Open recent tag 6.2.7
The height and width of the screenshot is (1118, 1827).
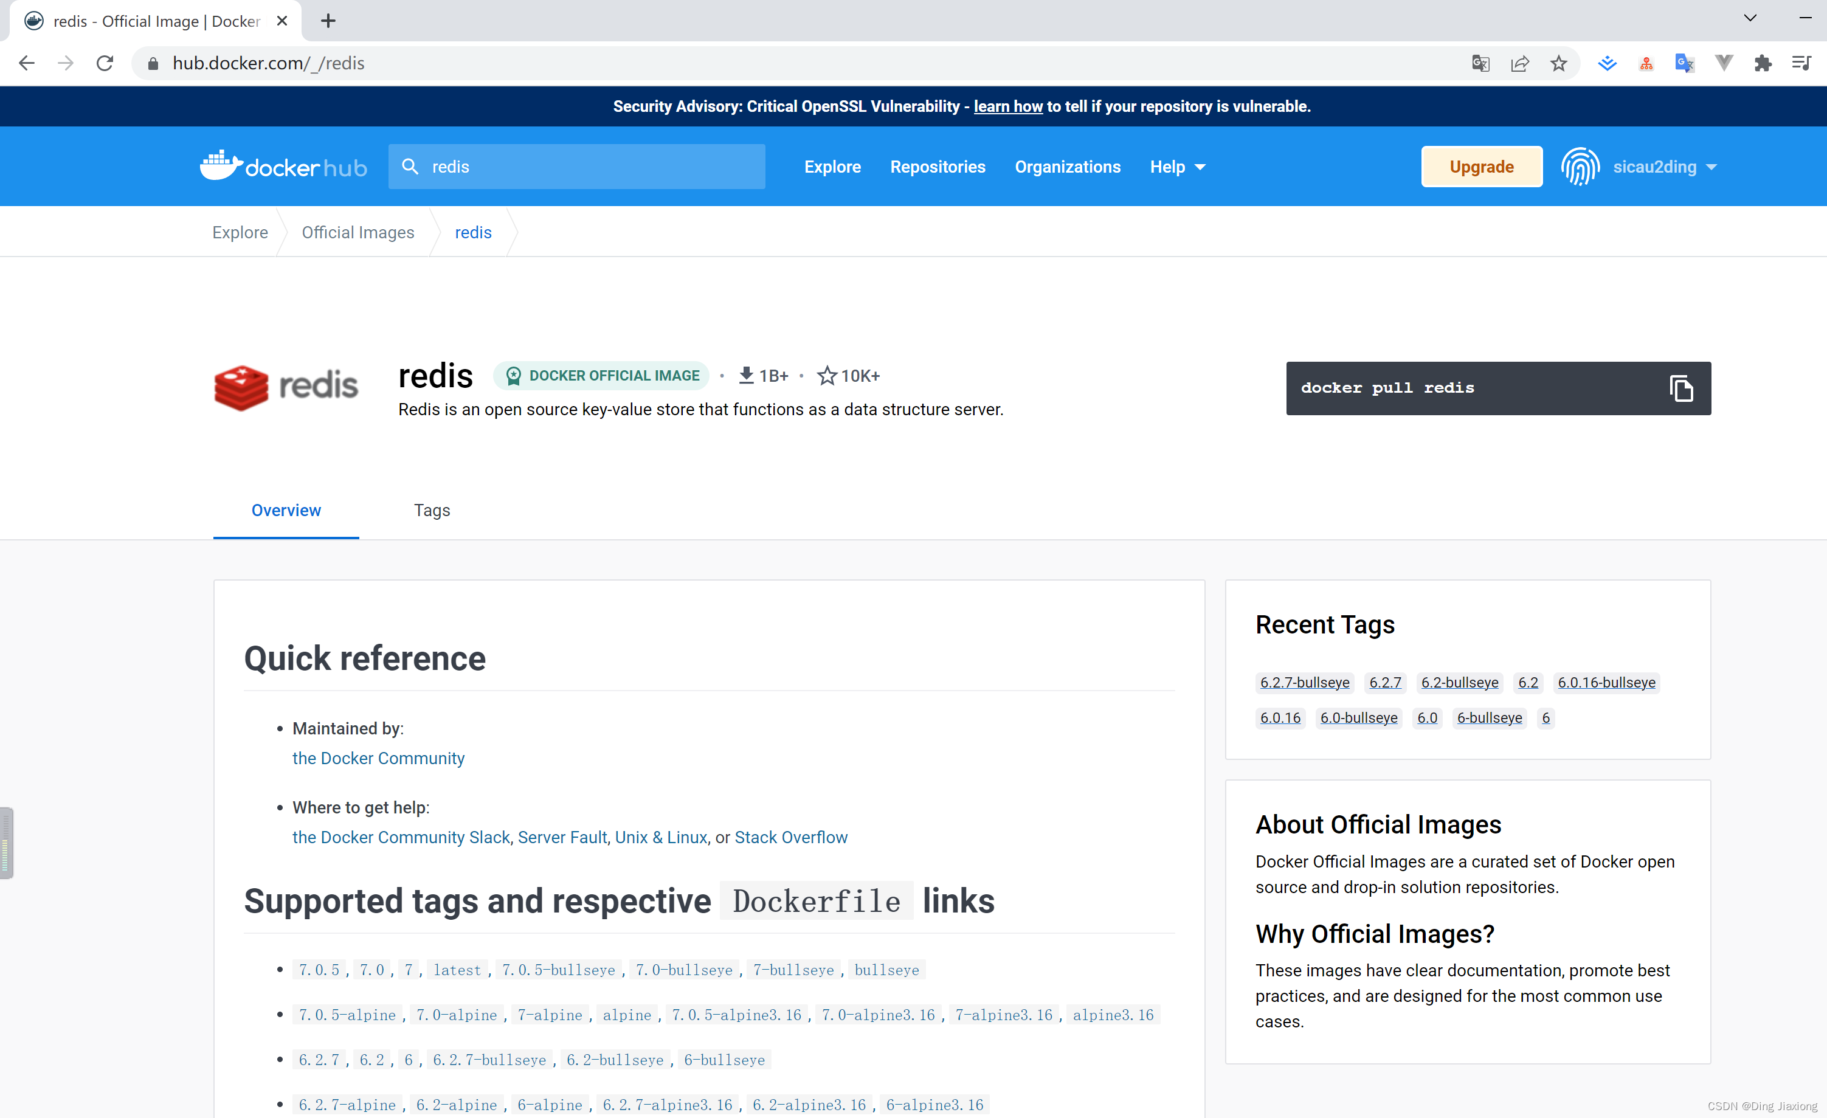pos(1385,682)
